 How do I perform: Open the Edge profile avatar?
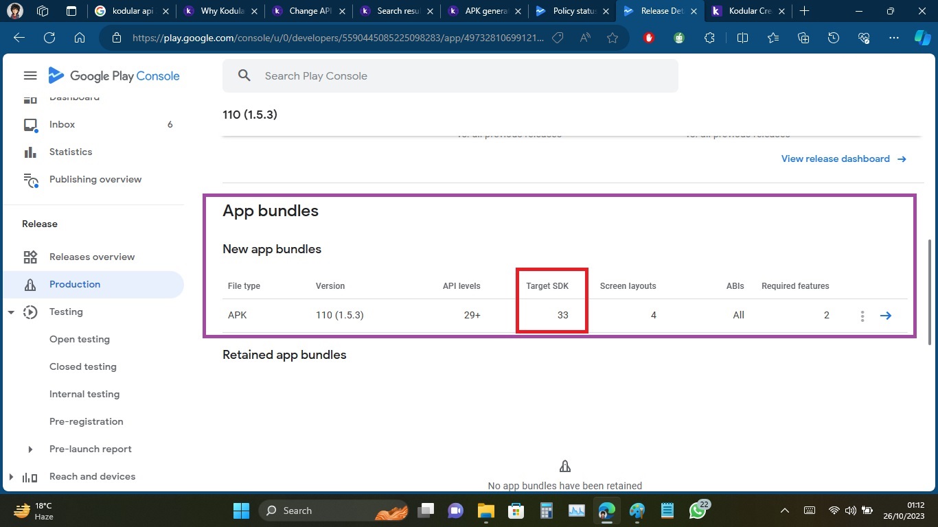(15, 11)
